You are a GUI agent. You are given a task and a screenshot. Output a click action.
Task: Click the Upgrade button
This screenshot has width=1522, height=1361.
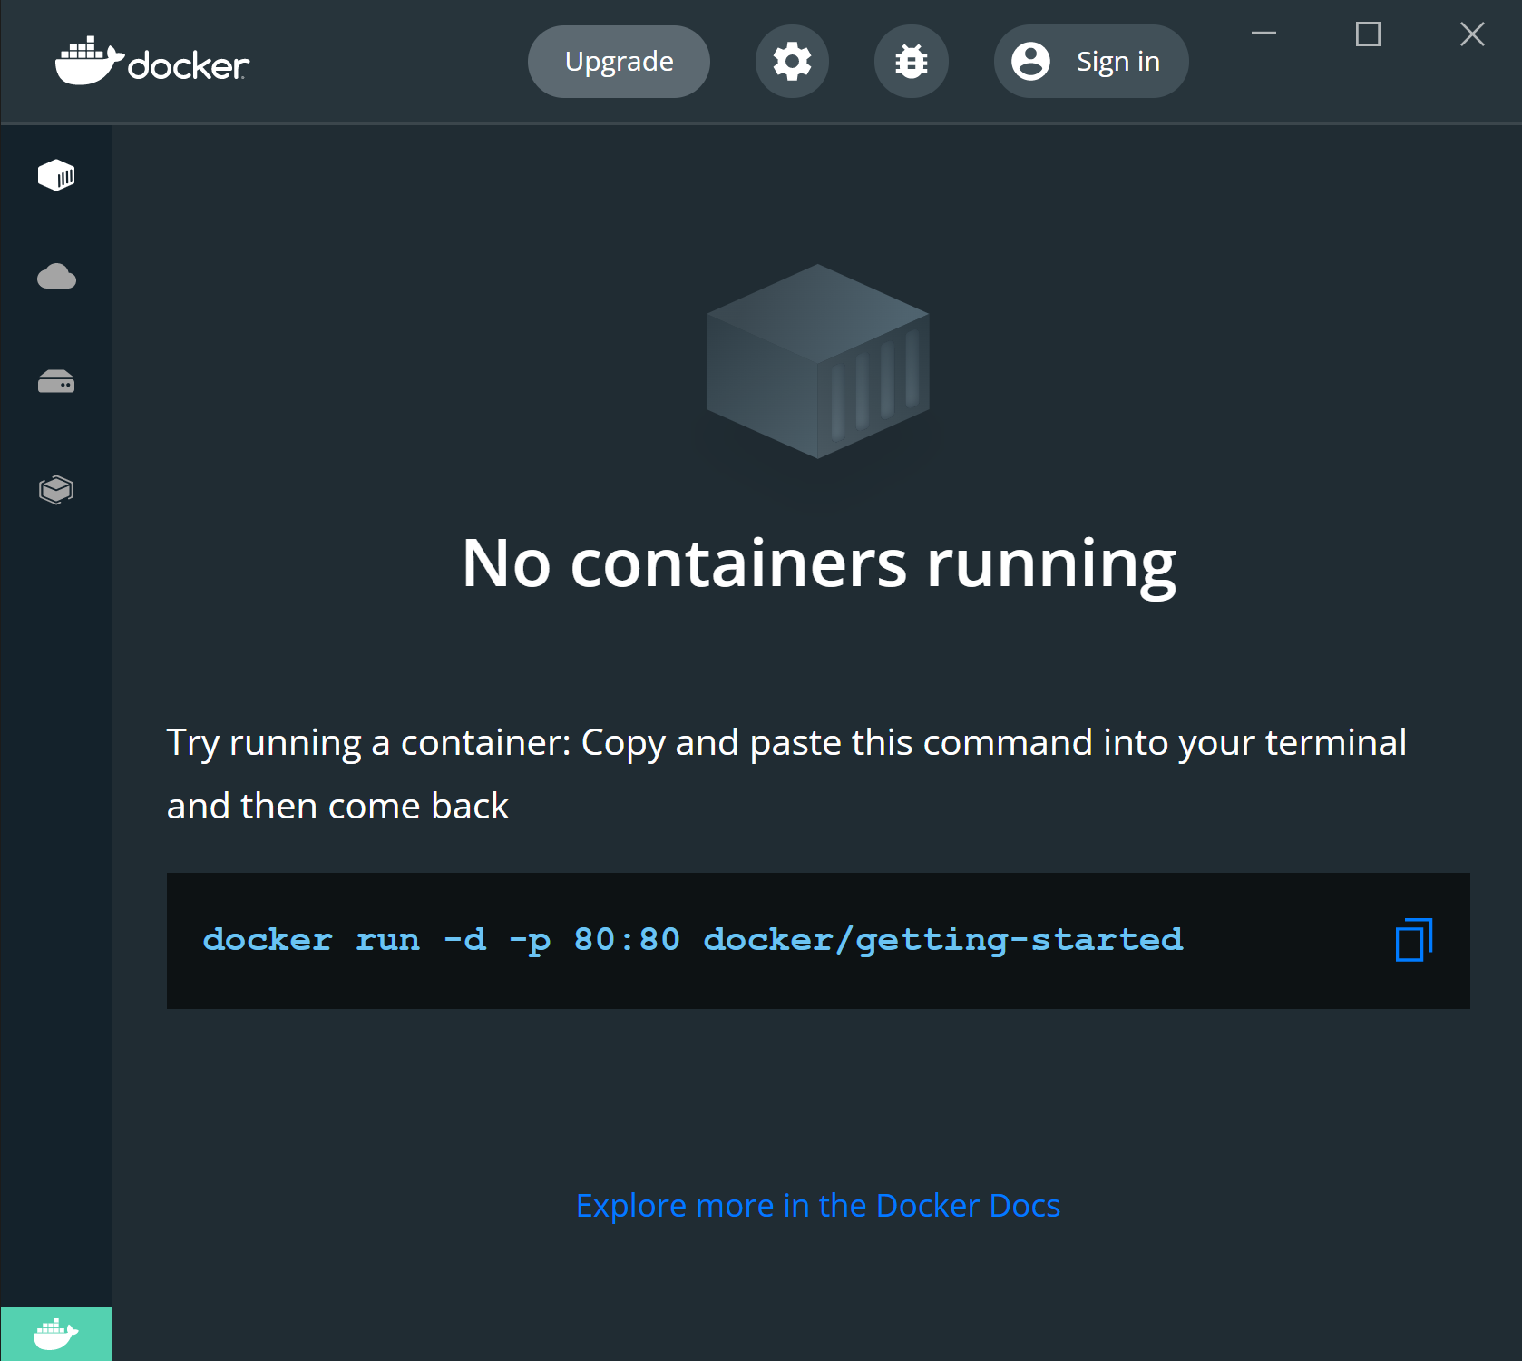pos(619,62)
